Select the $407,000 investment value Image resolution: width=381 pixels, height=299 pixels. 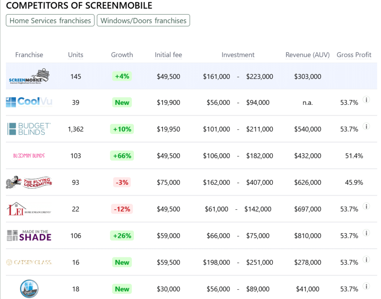[259, 182]
